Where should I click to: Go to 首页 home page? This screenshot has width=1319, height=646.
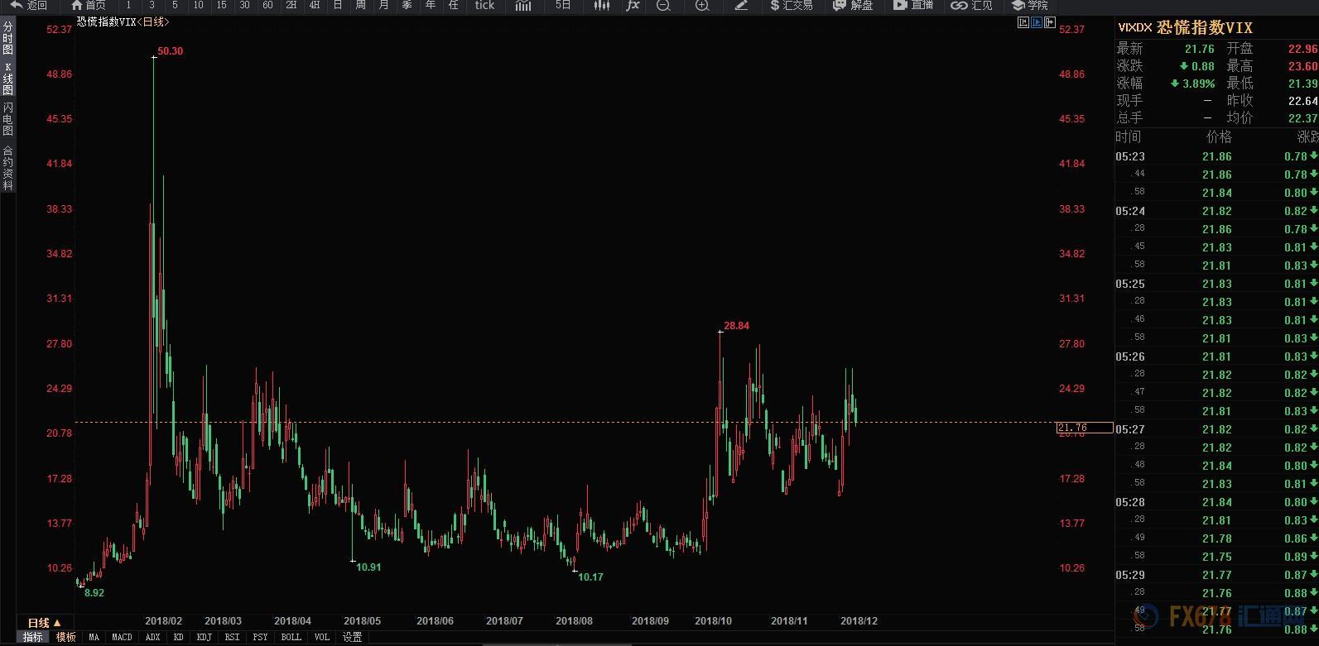[x=89, y=5]
